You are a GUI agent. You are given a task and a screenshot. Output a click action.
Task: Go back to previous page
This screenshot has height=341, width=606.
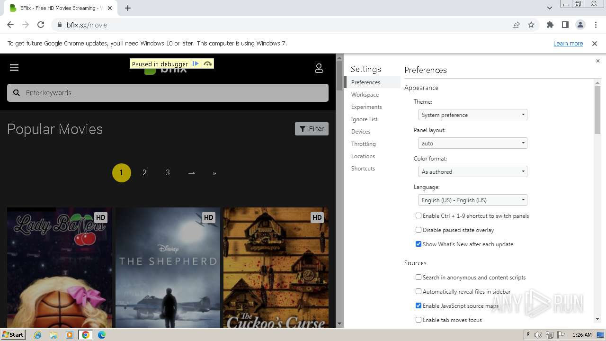point(10,25)
